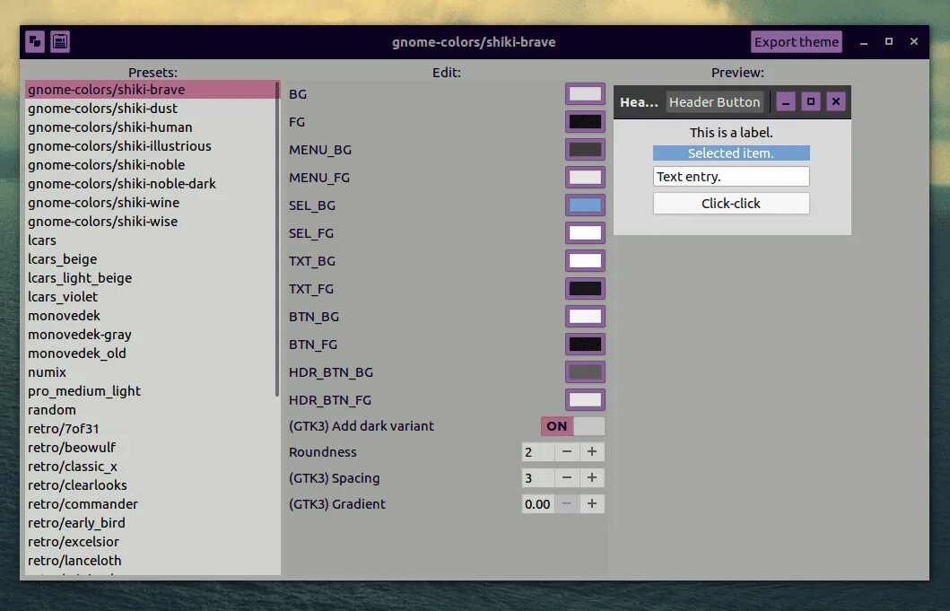Decrease GTK3 Spacing with minus button
950x611 pixels.
[x=566, y=477]
